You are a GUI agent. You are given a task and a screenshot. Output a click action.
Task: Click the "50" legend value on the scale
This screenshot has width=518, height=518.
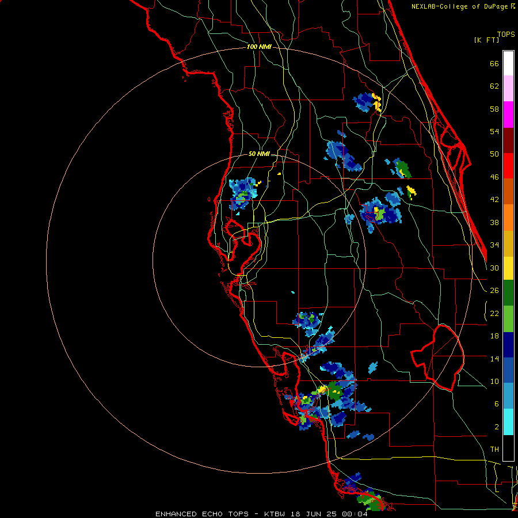click(494, 154)
